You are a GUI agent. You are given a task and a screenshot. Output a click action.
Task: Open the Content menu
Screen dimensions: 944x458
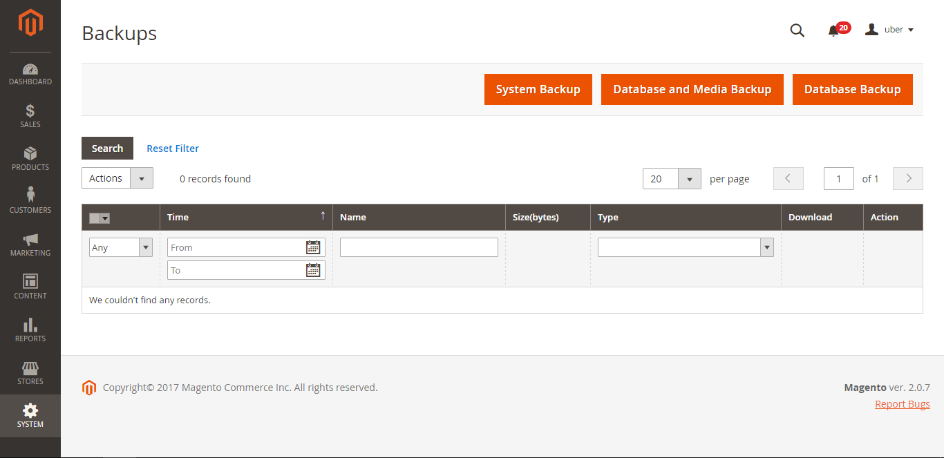tap(30, 288)
